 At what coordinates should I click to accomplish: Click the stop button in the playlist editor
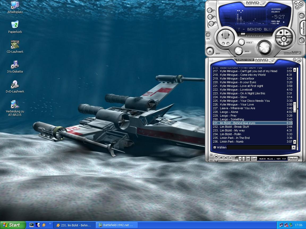click(221, 157)
